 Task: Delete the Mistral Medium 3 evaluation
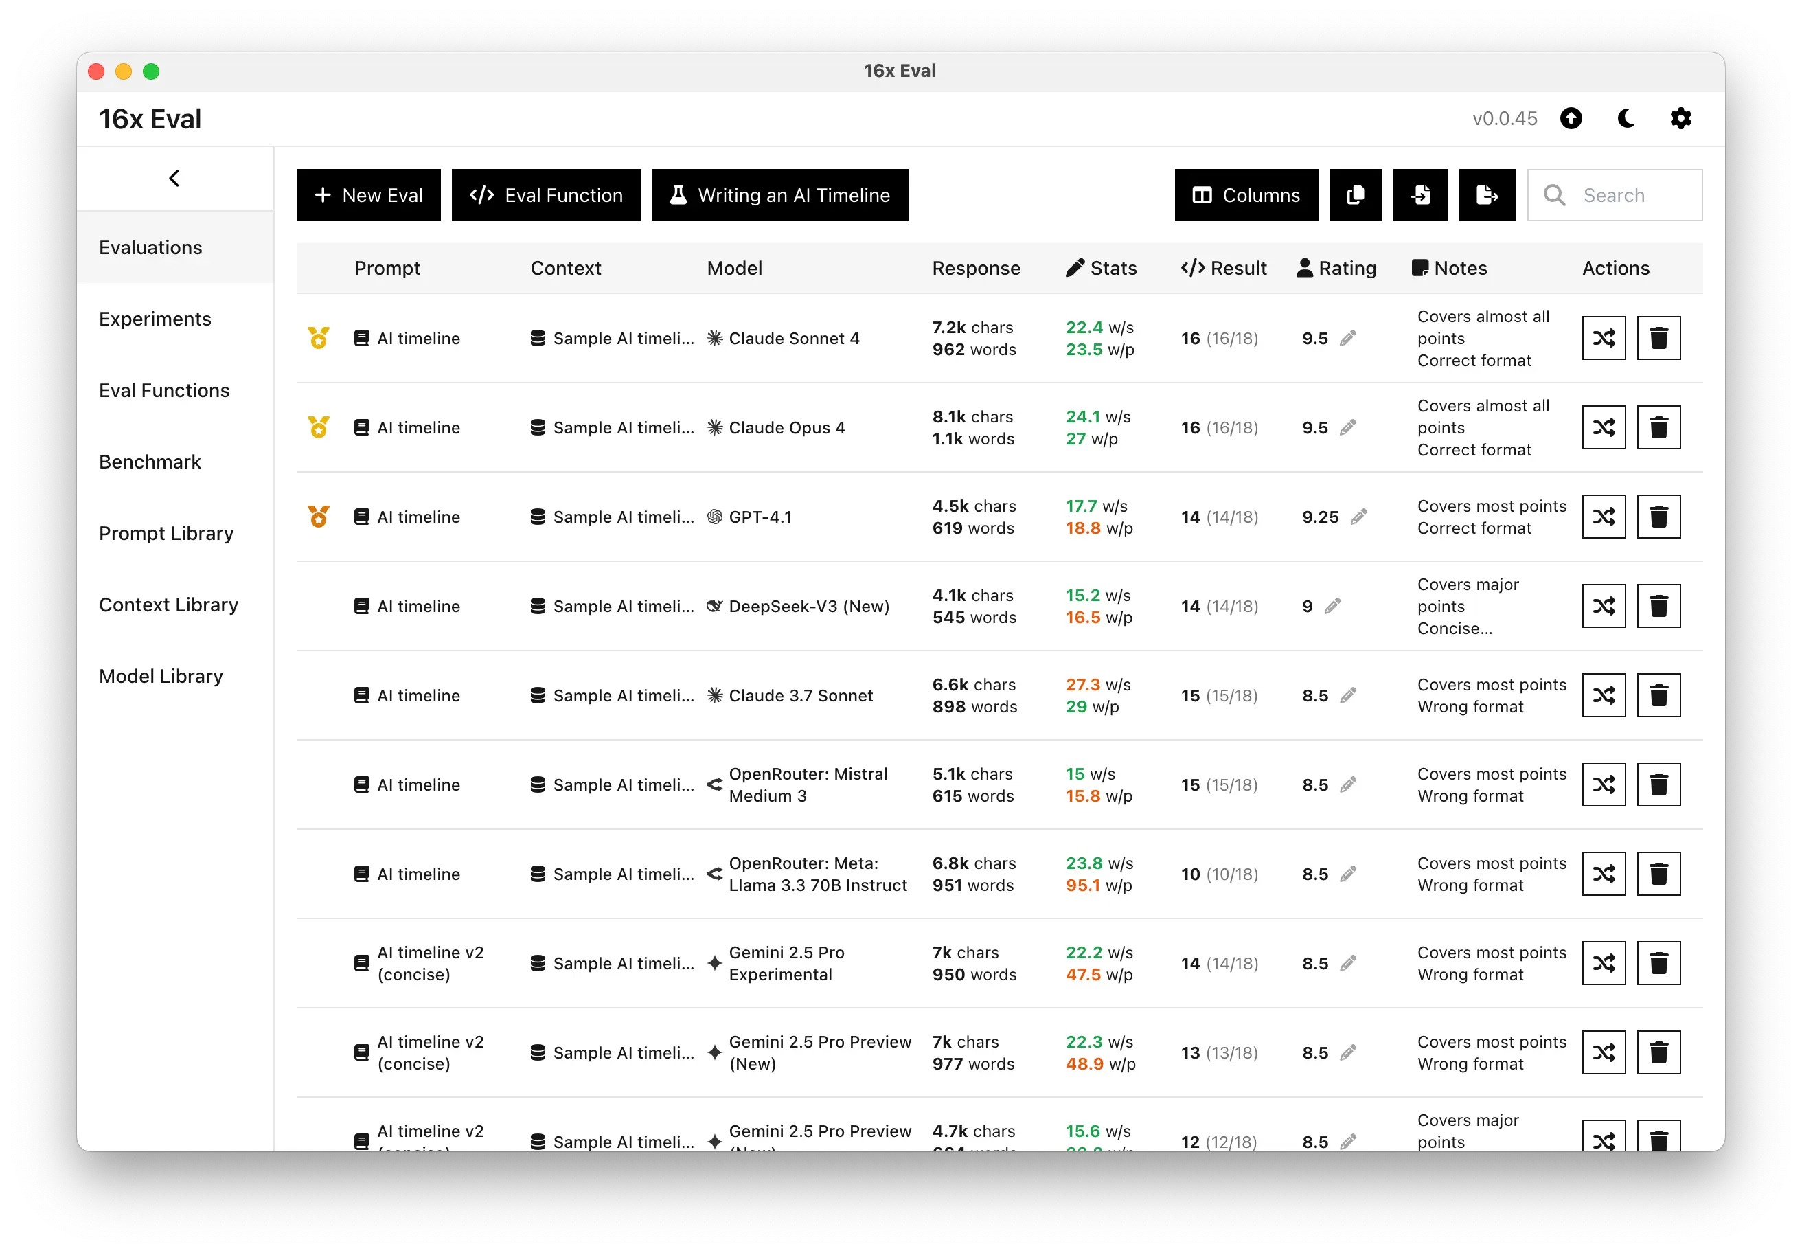pos(1659,785)
